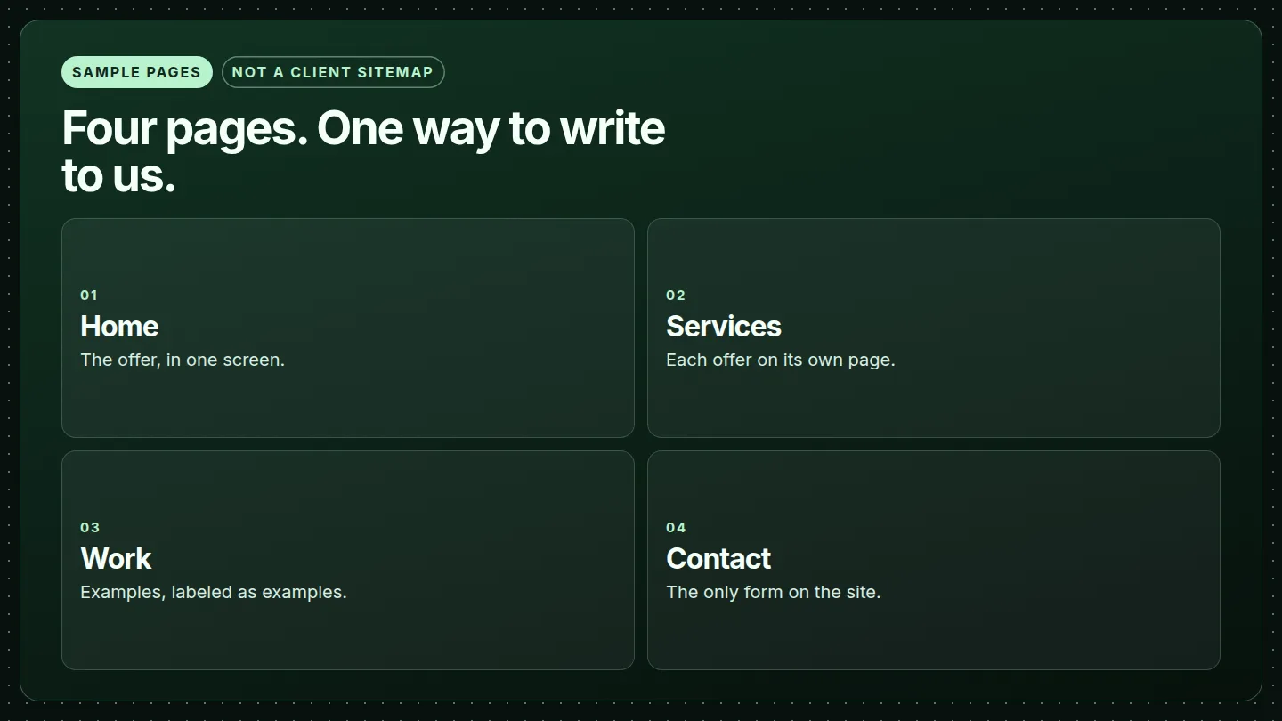Open the Home page card

click(348, 328)
